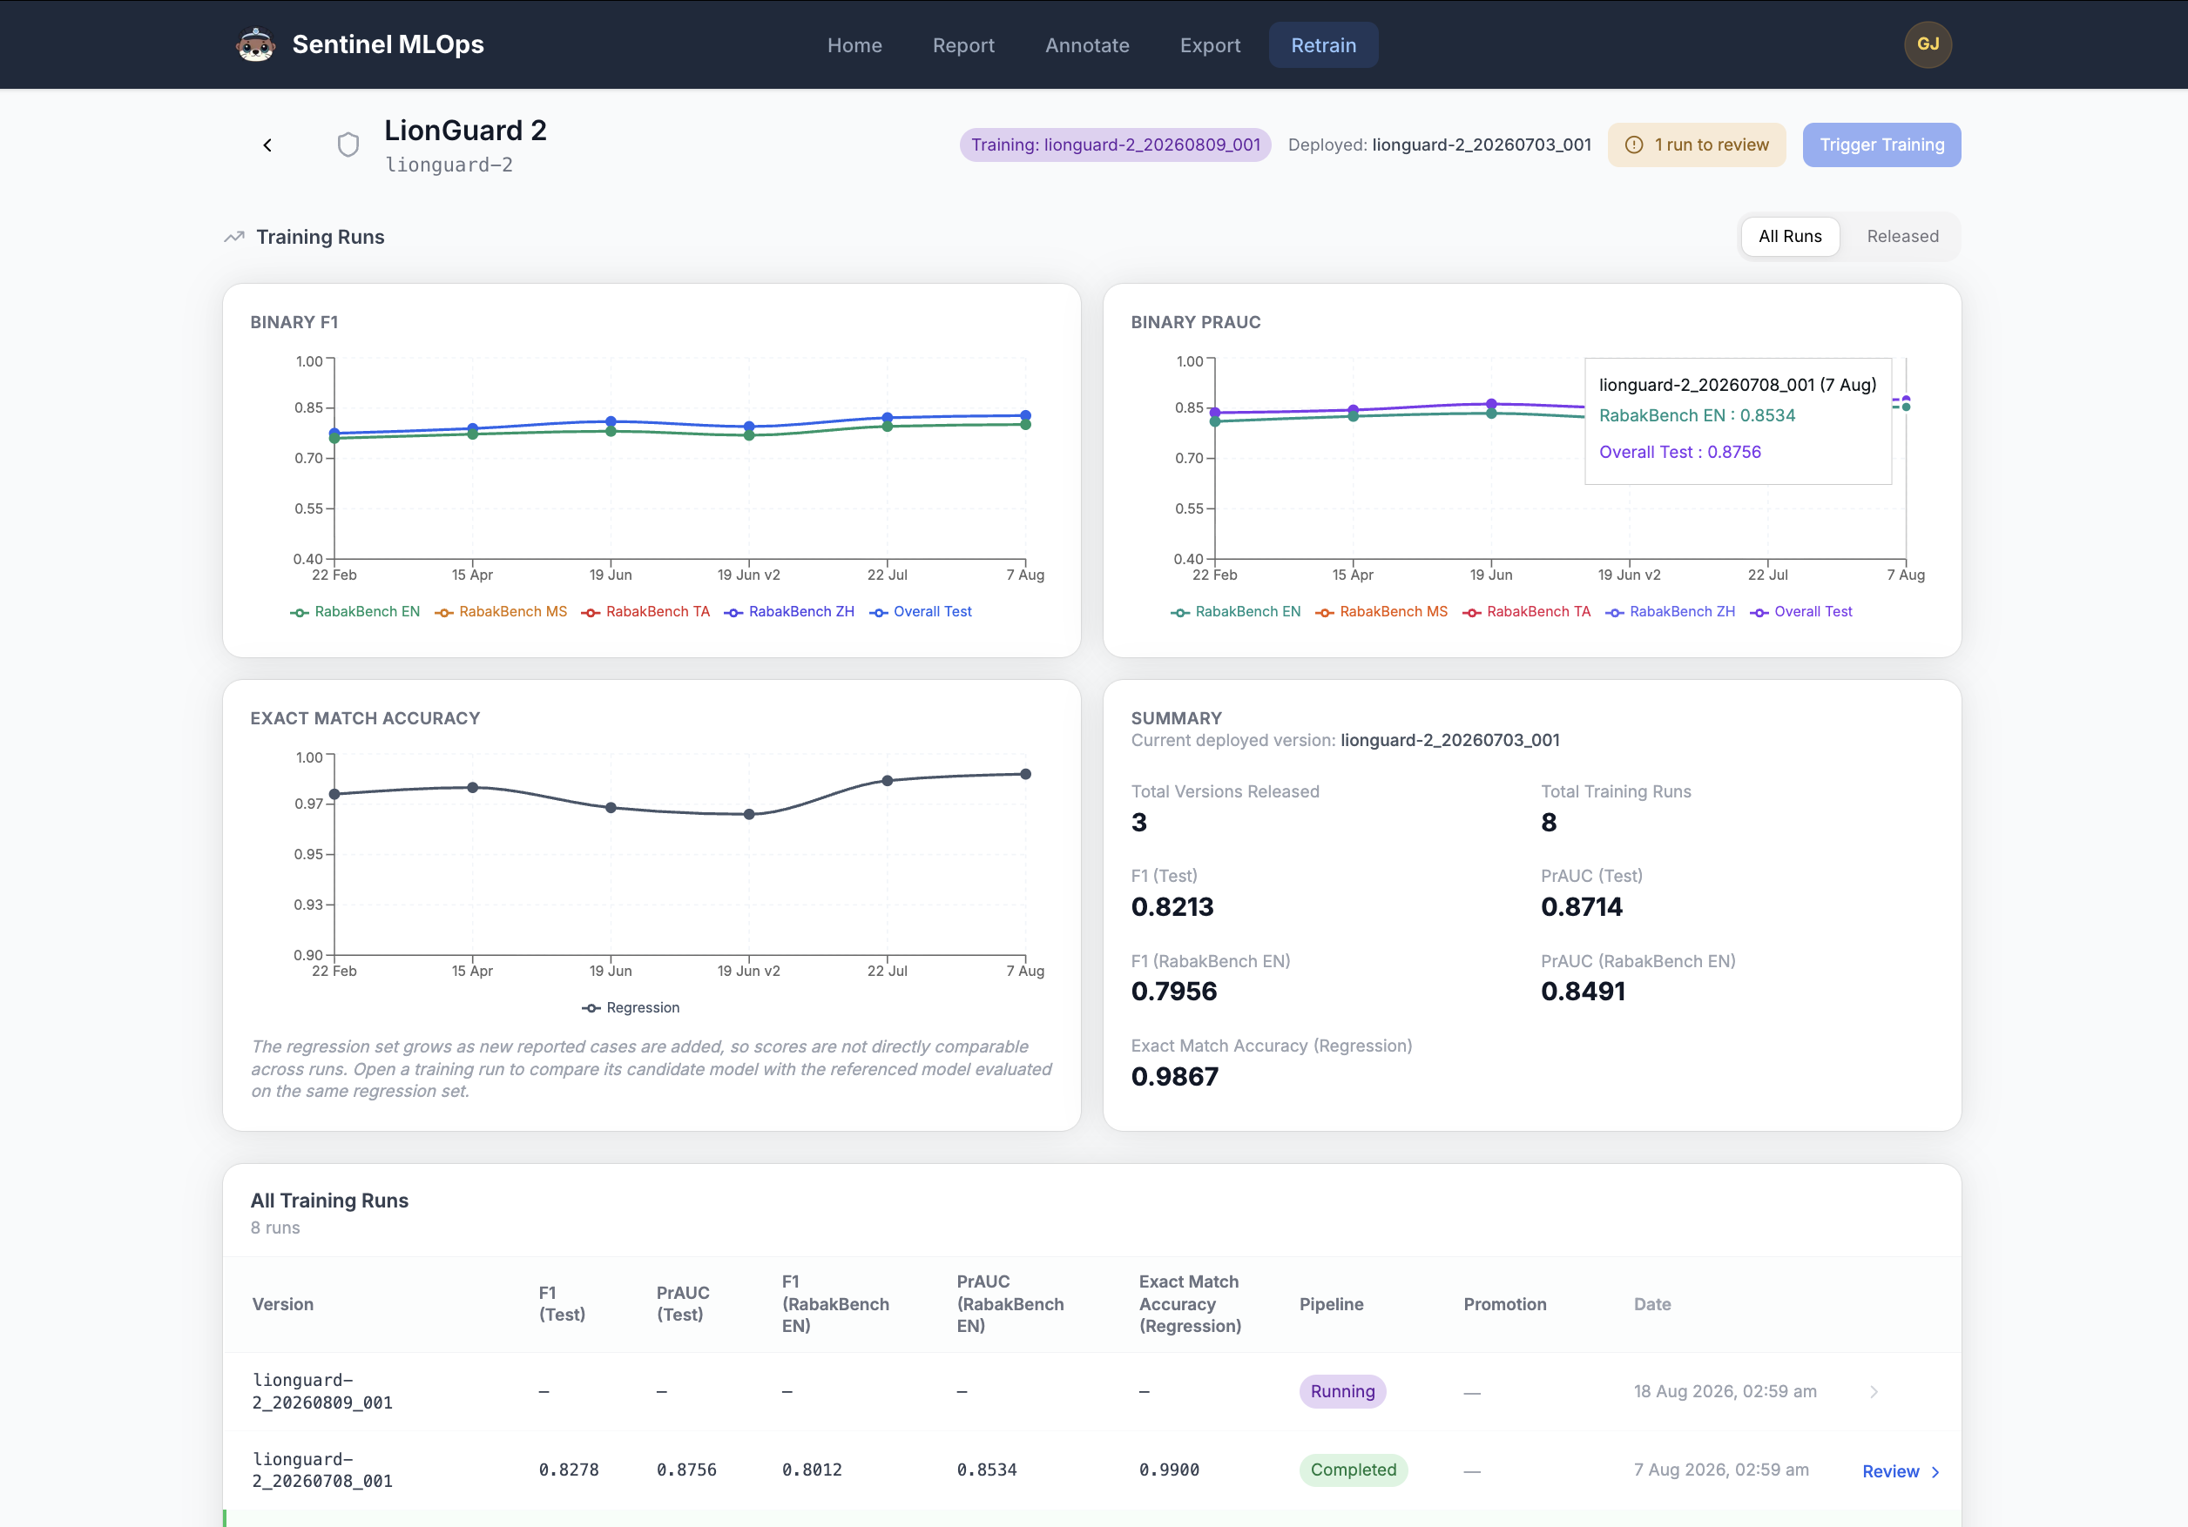Viewport: 2188px width, 1527px height.
Task: Go back using the left chevron arrow
Action: 267,145
